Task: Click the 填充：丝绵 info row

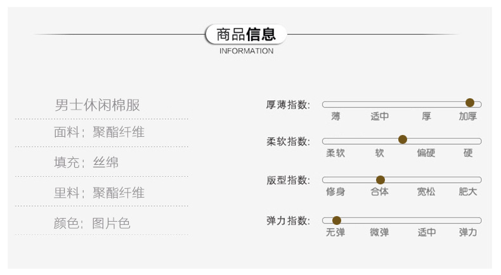Action: click(86, 163)
